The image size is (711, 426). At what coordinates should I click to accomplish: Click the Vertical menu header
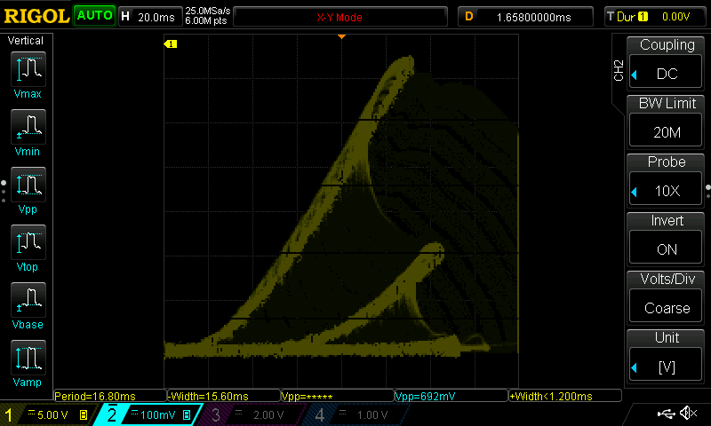26,41
